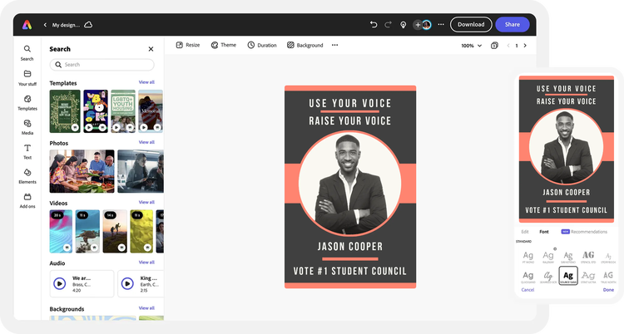Image resolution: width=624 pixels, height=334 pixels.
Task: Play the first audio track
Action: pos(60,283)
